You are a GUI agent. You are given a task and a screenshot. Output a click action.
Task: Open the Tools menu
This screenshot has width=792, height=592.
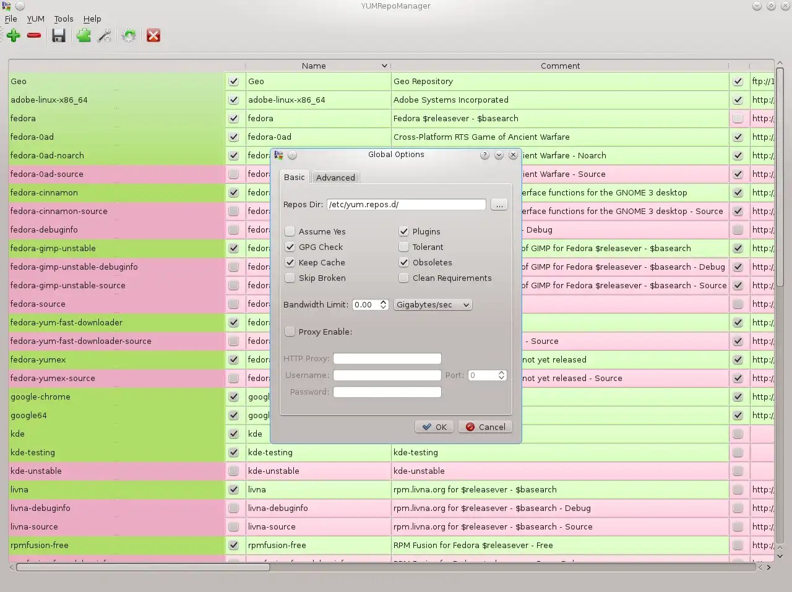tap(64, 19)
